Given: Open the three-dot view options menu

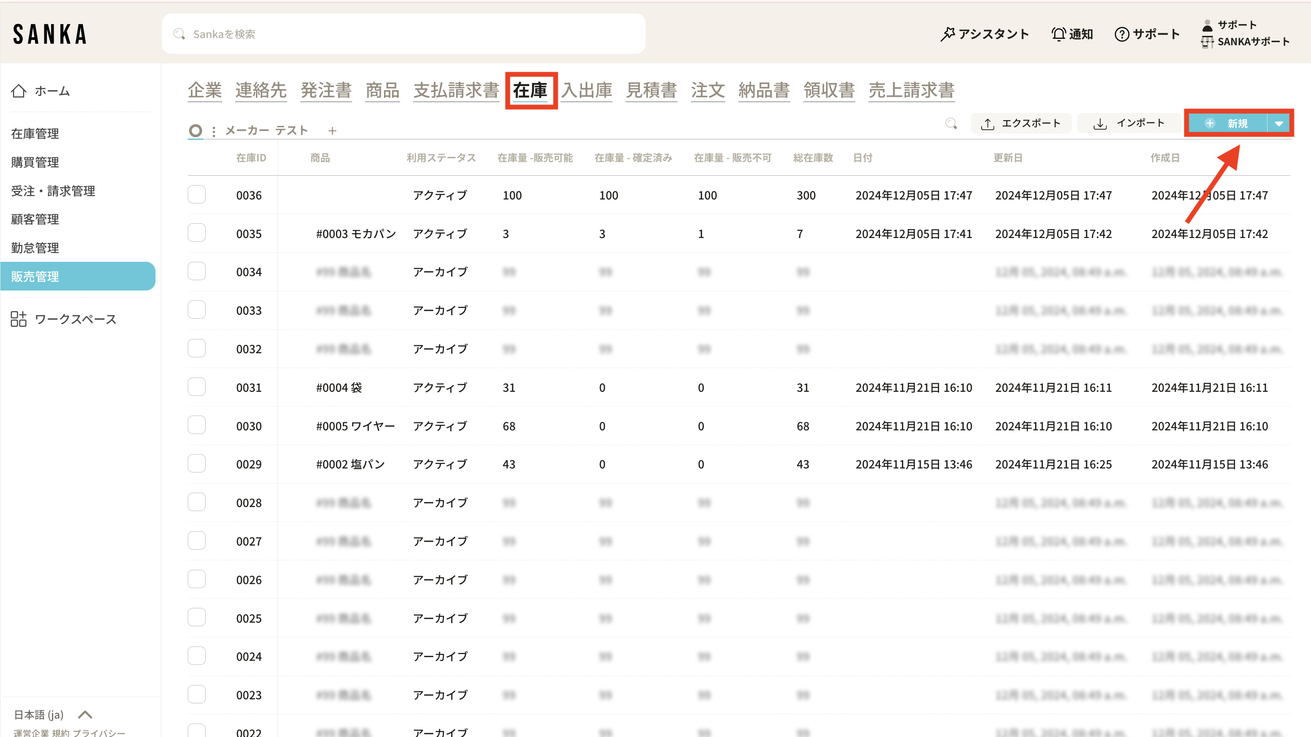Looking at the screenshot, I should click(214, 131).
